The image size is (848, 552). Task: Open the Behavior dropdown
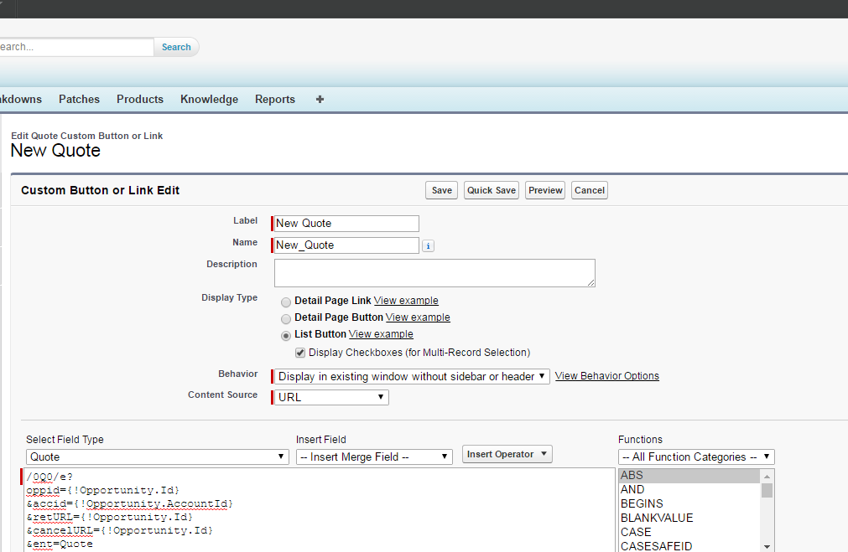tap(412, 377)
